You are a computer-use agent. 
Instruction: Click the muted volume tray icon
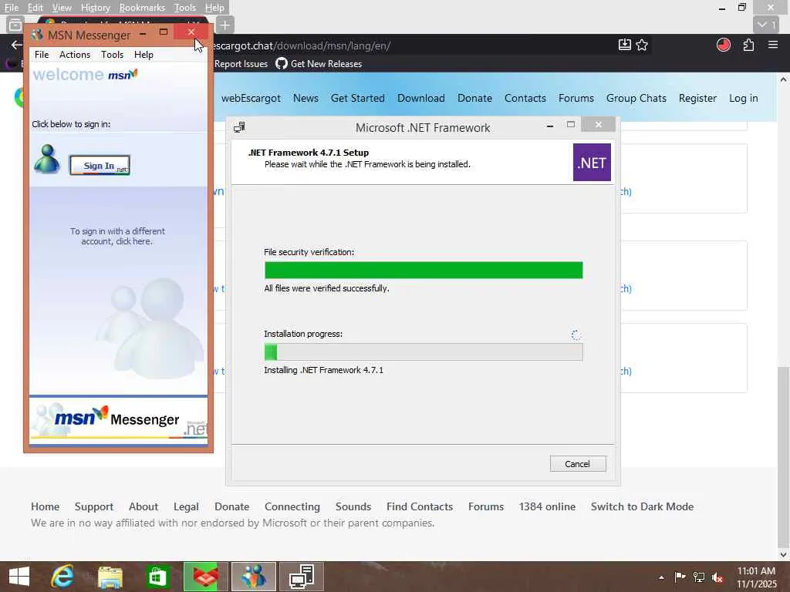click(717, 577)
